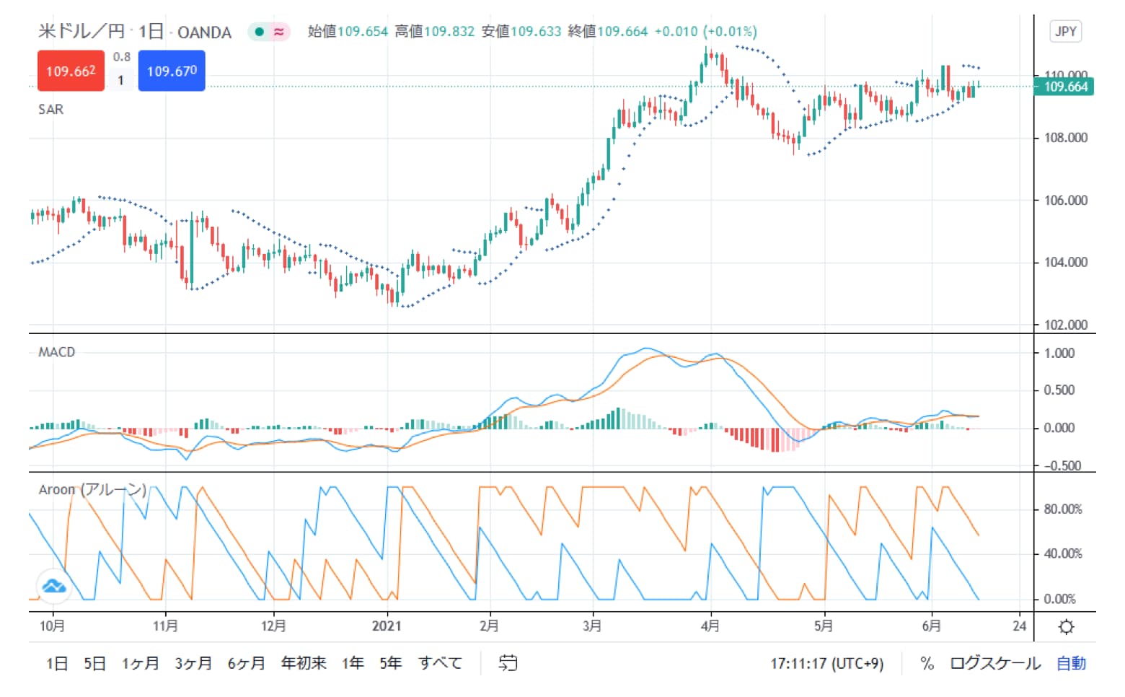
Task: Click the 終値109.664 close value
Action: coord(607,32)
